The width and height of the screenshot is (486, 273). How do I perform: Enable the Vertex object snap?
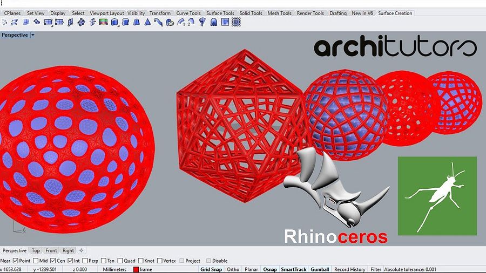160,261
